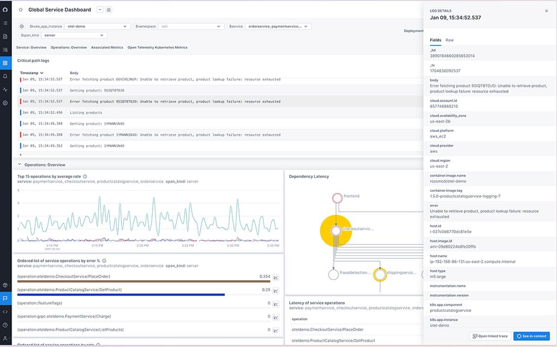Select the code snippet icon in the lower sidebar
Viewport: 557px width, 347px height.
point(6,312)
